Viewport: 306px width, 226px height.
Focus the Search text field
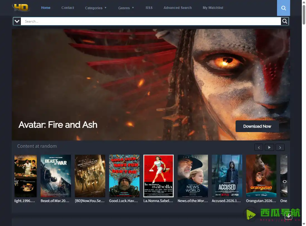(151, 21)
